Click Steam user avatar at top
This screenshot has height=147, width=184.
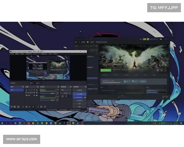click(148, 39)
